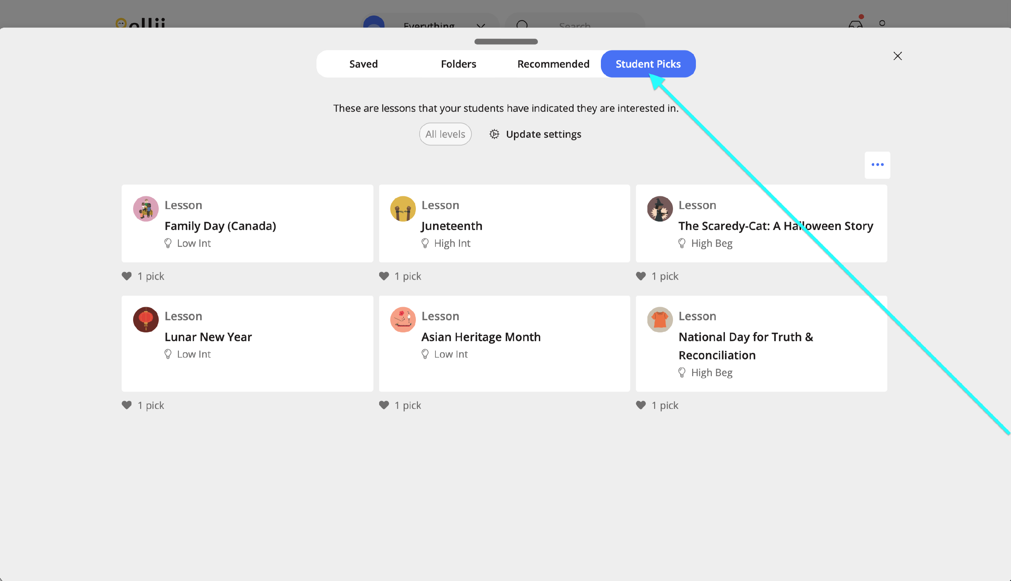Open the three-dot more options menu
This screenshot has height=581, width=1011.
[x=877, y=165]
